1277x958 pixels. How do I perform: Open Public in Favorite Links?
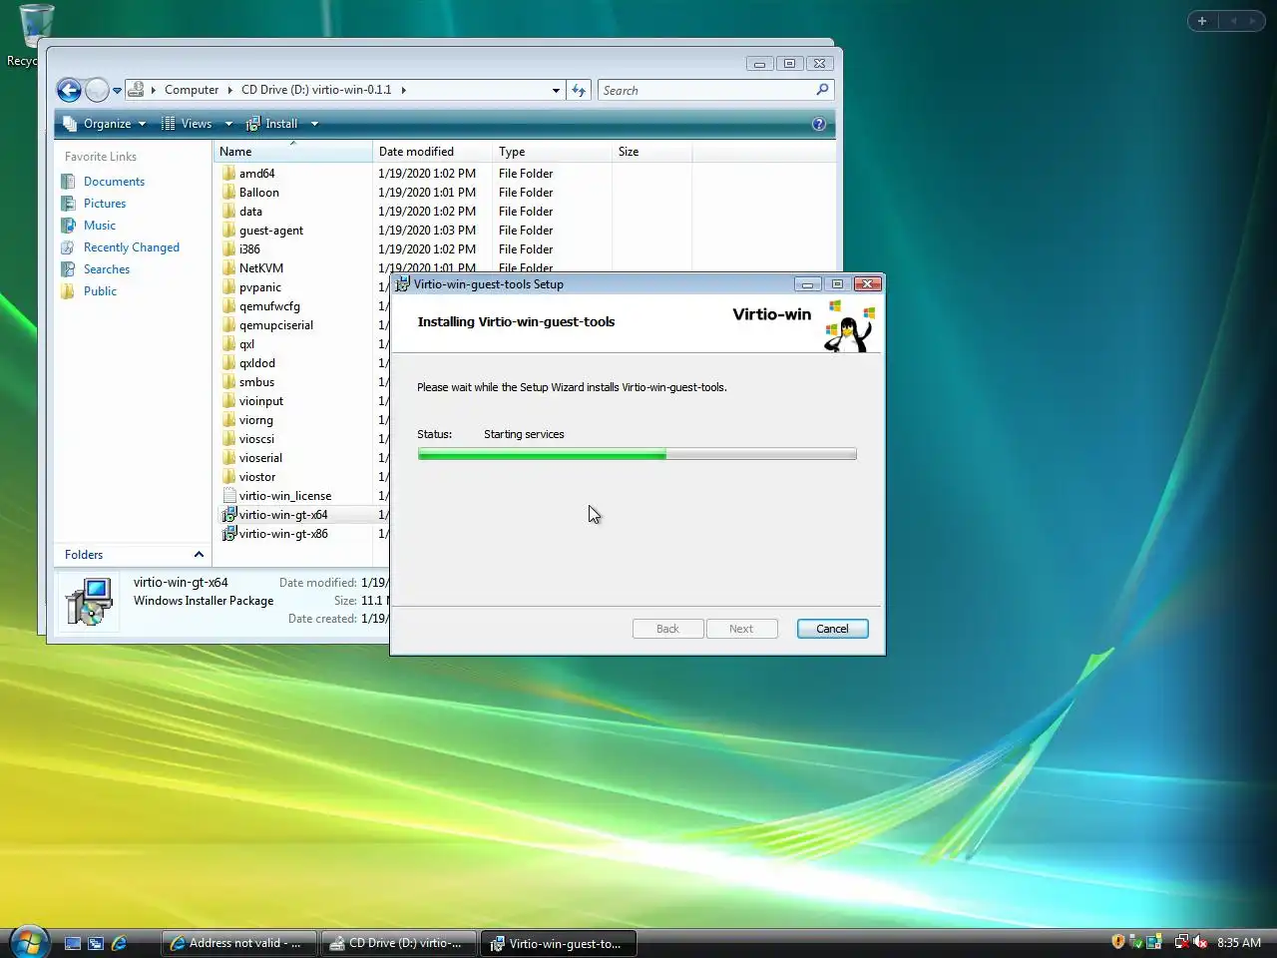(100, 291)
